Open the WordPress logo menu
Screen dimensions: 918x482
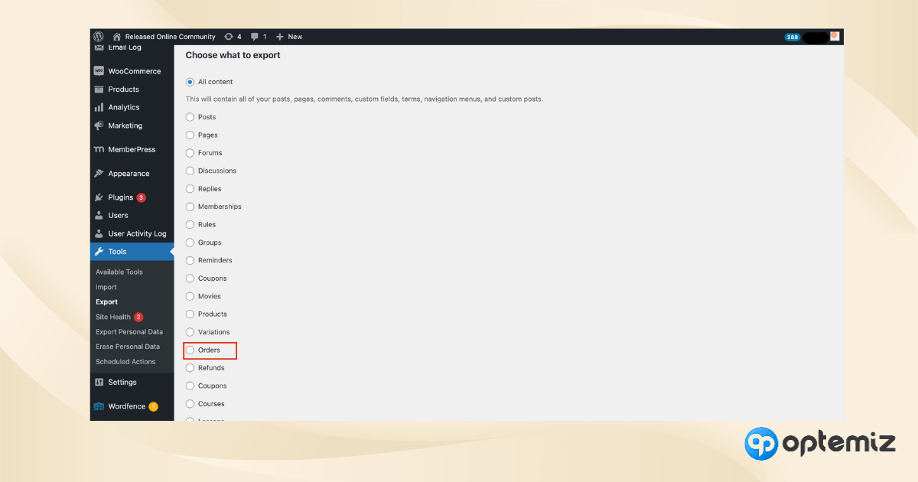tap(98, 36)
